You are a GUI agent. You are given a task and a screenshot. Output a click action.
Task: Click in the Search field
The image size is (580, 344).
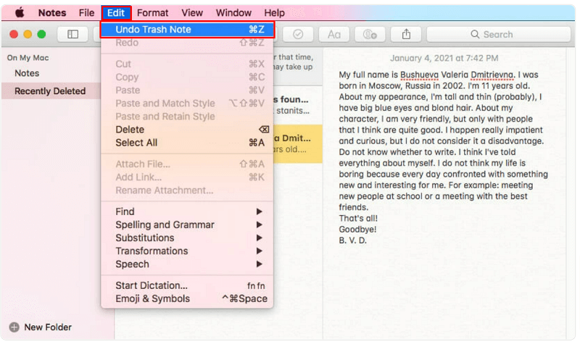(x=498, y=34)
